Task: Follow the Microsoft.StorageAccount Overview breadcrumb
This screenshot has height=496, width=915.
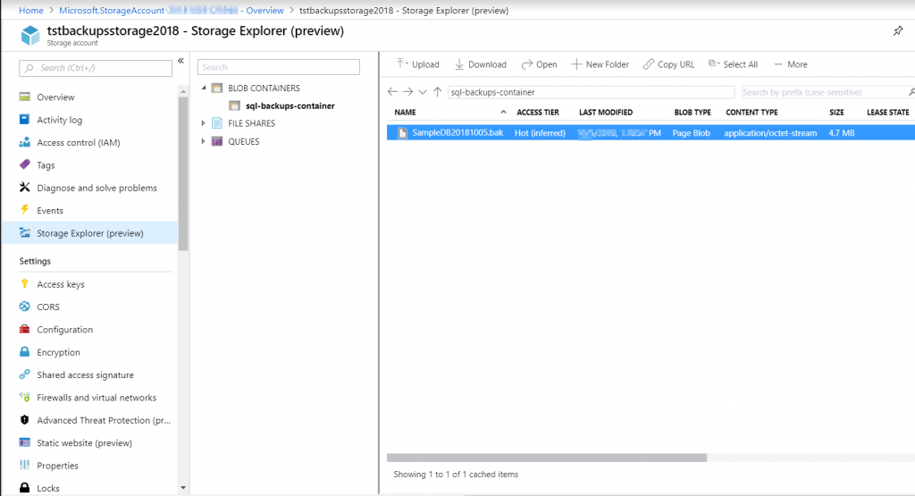Action: pyautogui.click(x=171, y=11)
